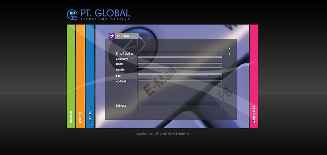Click the Name label
Viewport: 327px width, 155px height.
(x=120, y=64)
